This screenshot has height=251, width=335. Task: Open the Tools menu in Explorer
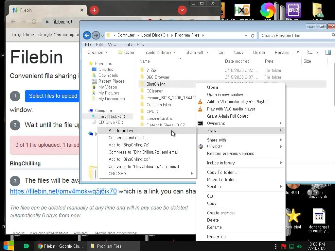click(x=127, y=44)
